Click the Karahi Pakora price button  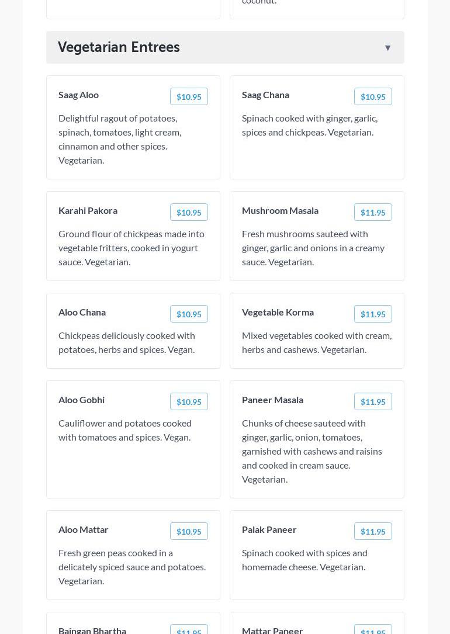[x=189, y=213]
